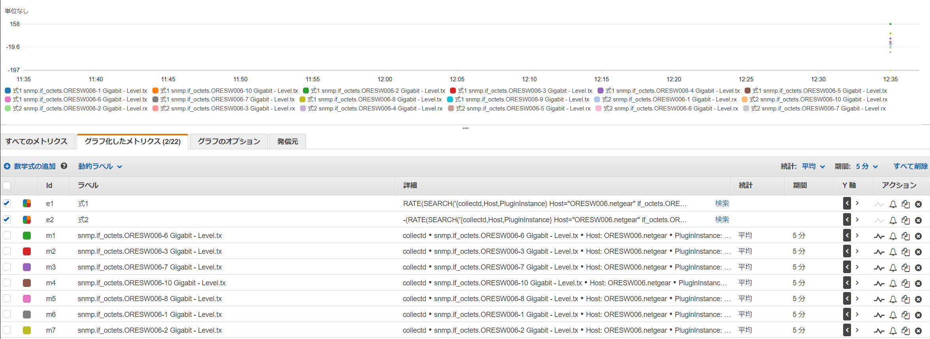Click the anomaly band icon for m2

pyautogui.click(x=879, y=252)
